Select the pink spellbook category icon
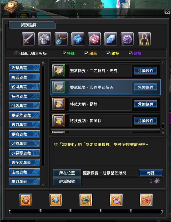Image resolution: width=171 pixels, height=222 pixels. coord(94,39)
